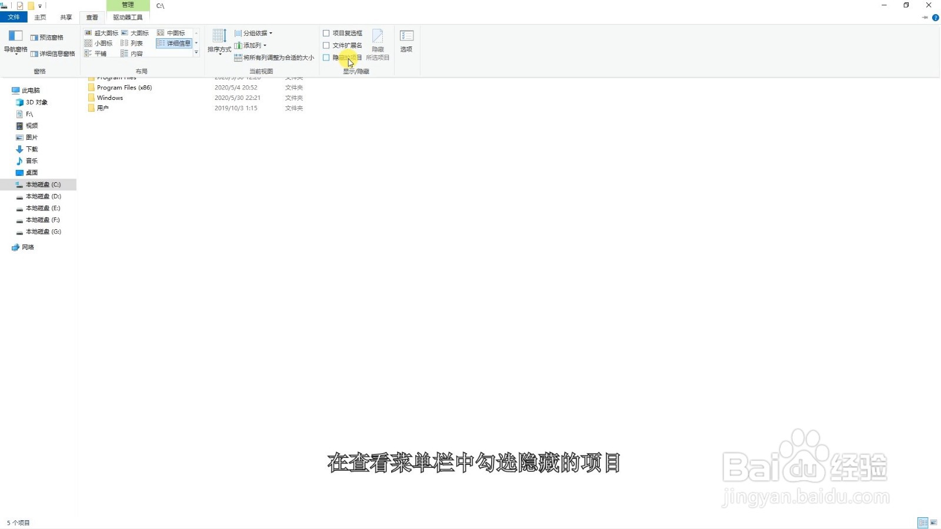Open F:\ entry in navigation pane
941x529 pixels.
[24, 114]
